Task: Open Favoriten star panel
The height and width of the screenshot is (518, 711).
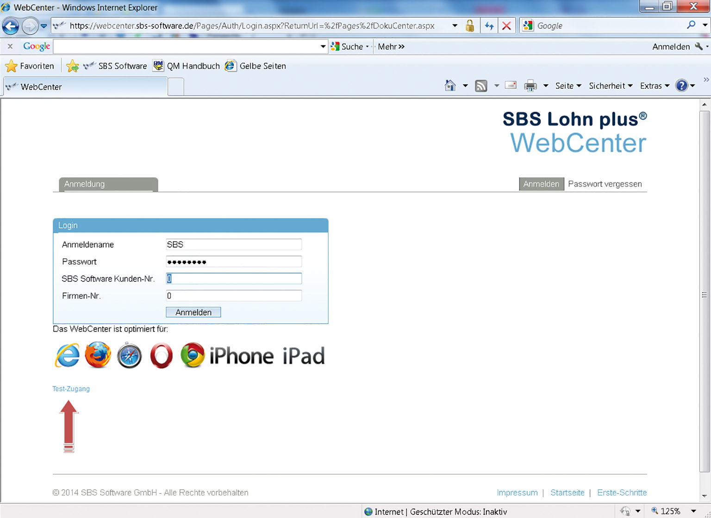Action: (30, 66)
